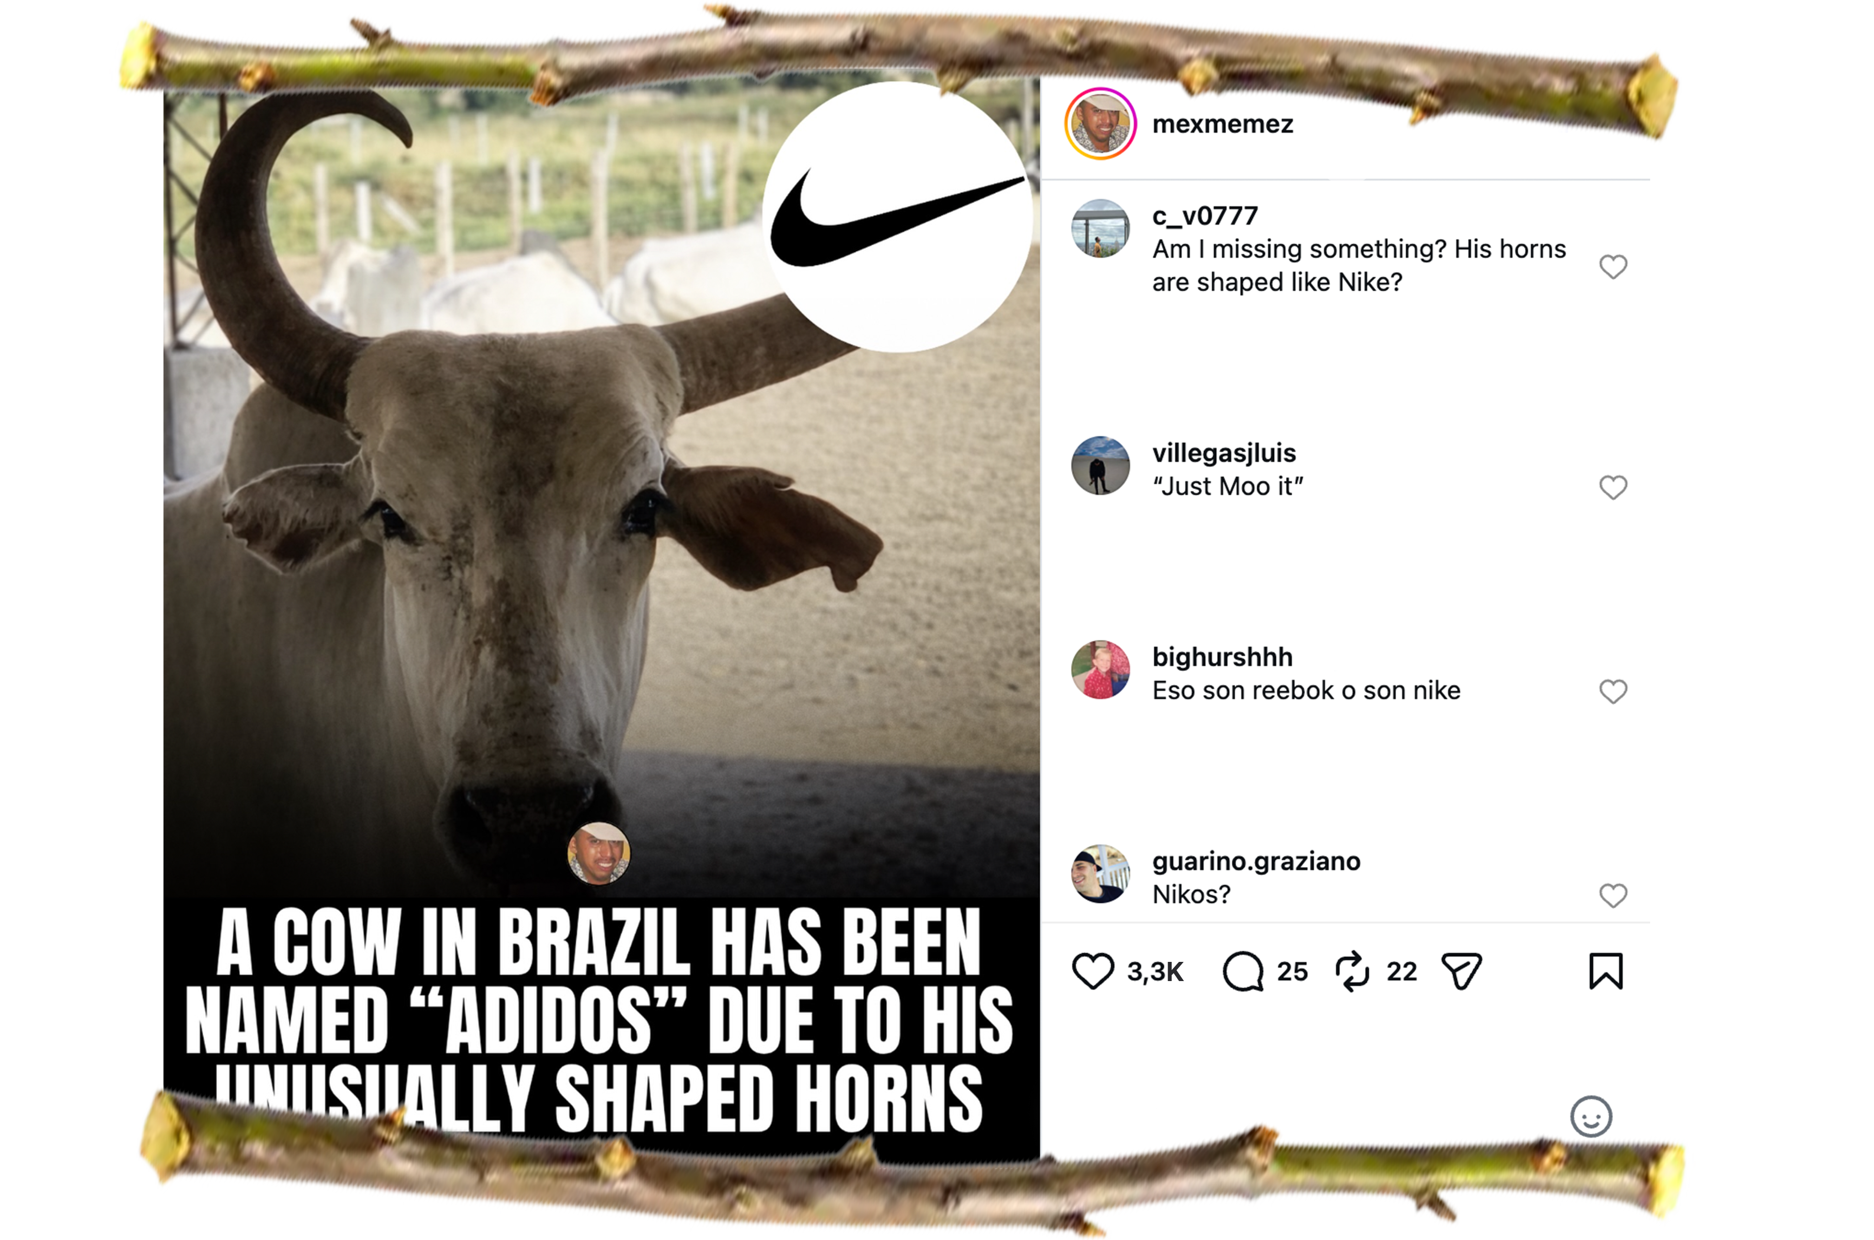Like bighurshhh's comment

tap(1612, 691)
